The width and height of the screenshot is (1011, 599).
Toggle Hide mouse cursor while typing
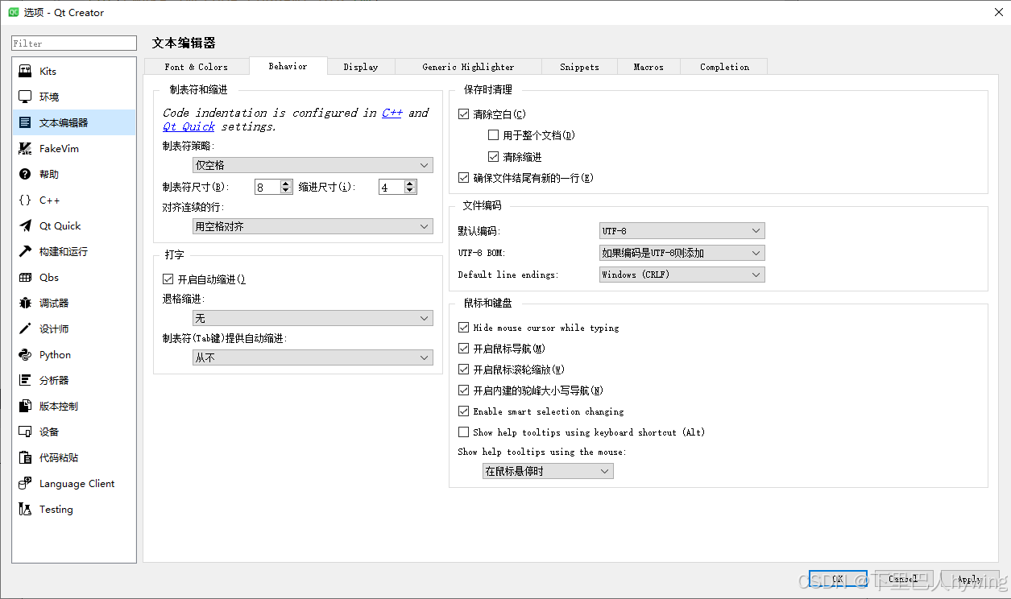(x=463, y=328)
